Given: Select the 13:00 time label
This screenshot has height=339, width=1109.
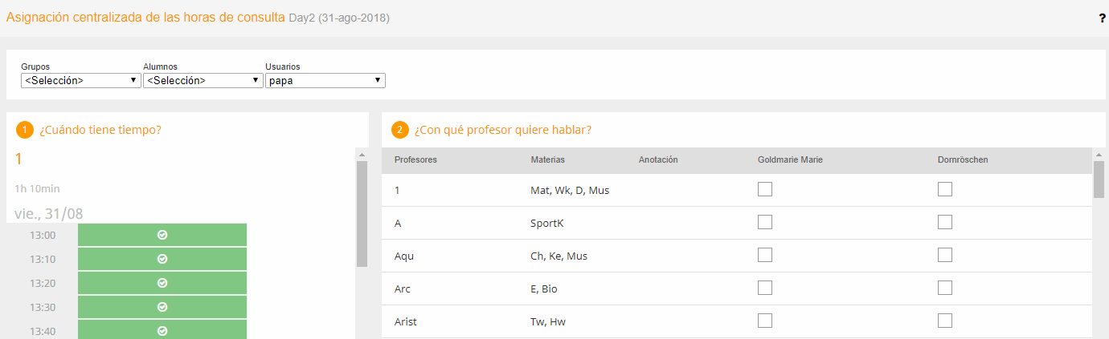Looking at the screenshot, I should pyautogui.click(x=43, y=236).
